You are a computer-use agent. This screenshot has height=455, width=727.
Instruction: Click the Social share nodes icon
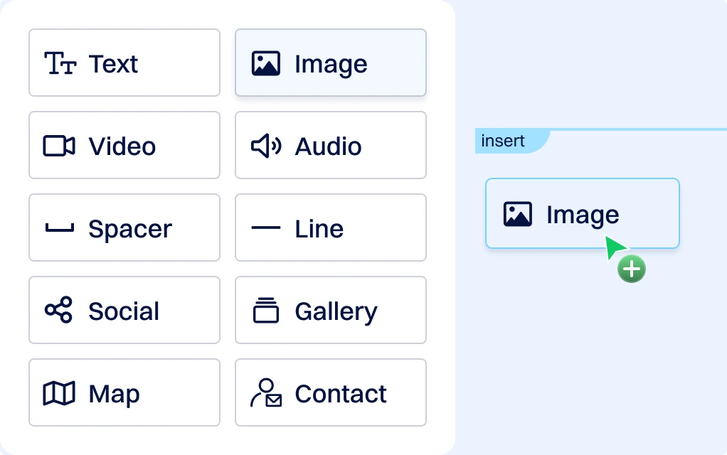tap(59, 311)
